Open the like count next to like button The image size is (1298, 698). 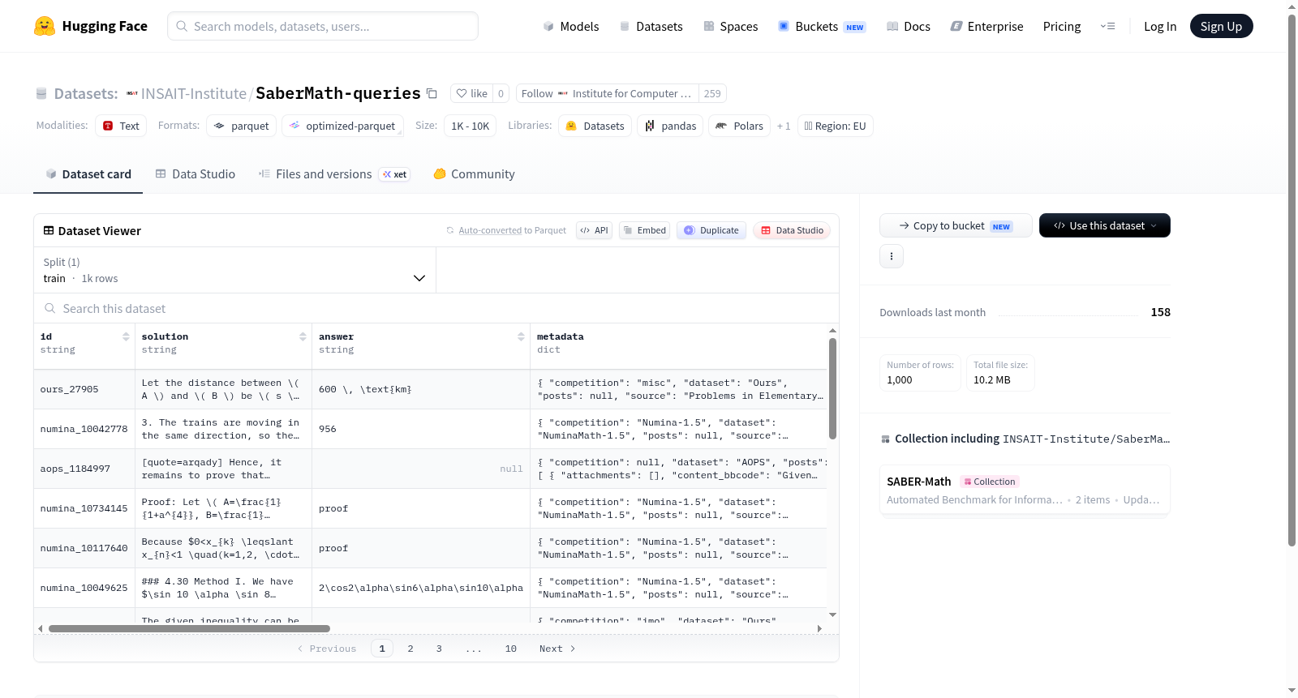coord(501,93)
